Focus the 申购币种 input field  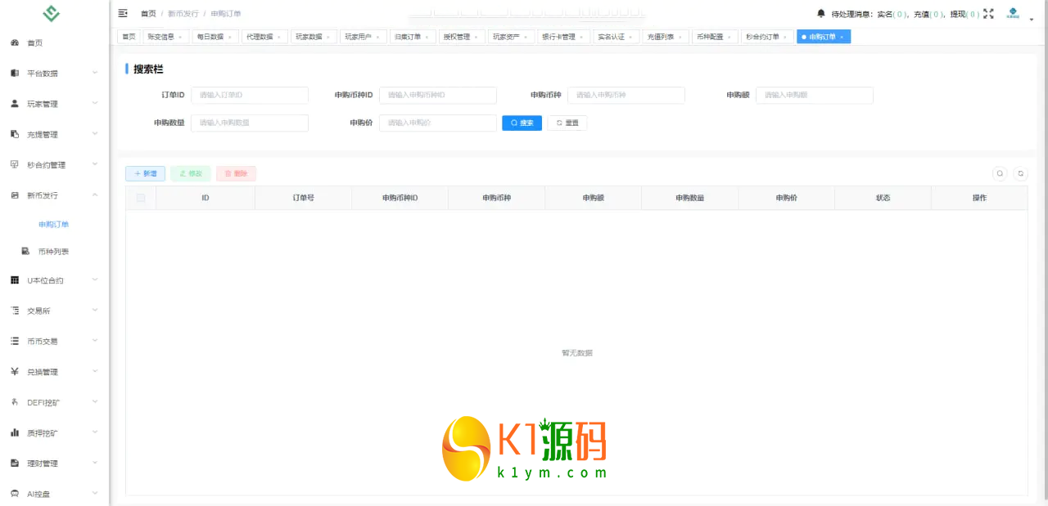pos(626,95)
